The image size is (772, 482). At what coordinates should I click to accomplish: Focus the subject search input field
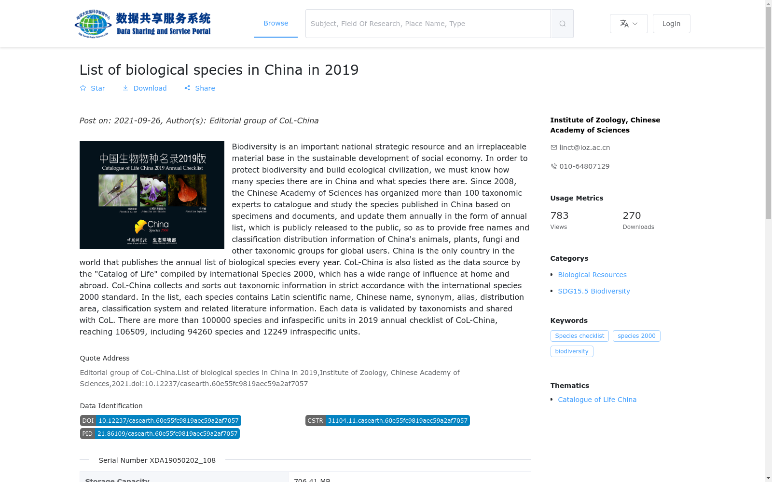[428, 24]
